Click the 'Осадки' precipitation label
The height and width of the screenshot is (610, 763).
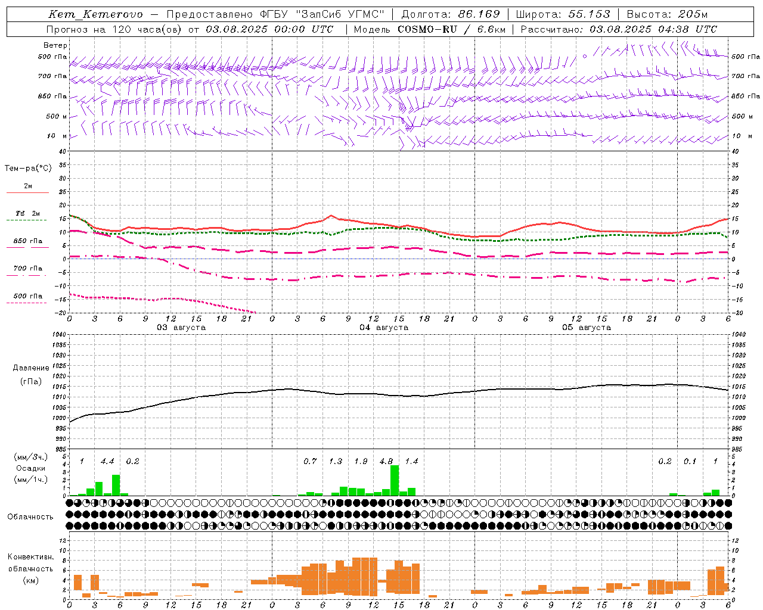coord(31,468)
